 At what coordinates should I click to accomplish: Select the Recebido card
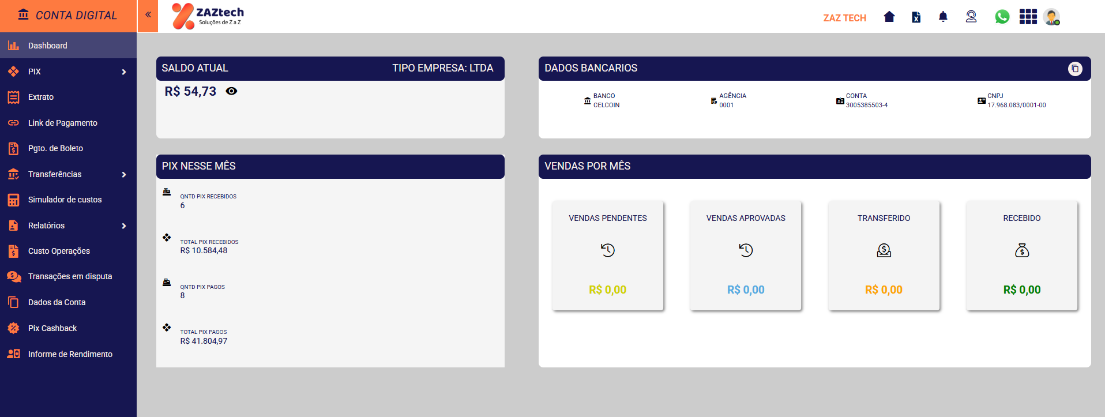point(1022,256)
